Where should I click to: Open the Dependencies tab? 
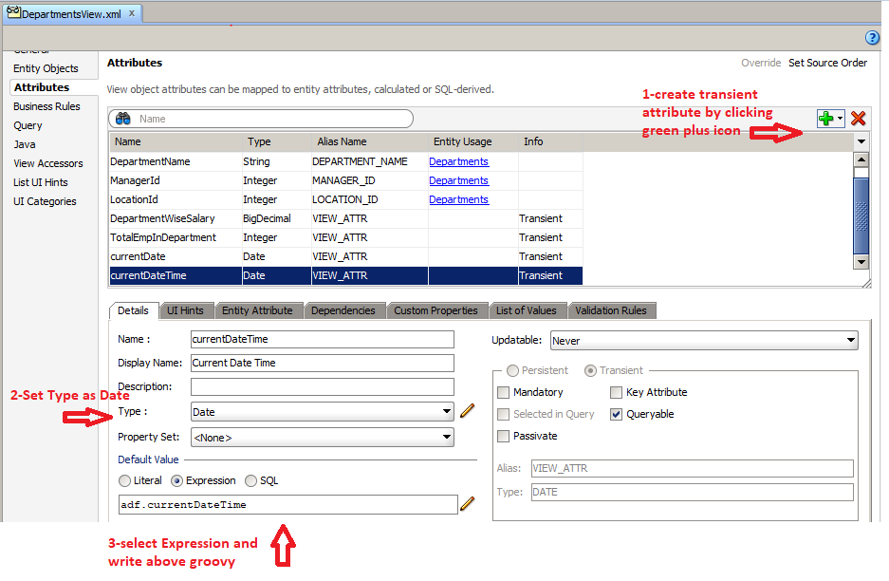coord(343,310)
